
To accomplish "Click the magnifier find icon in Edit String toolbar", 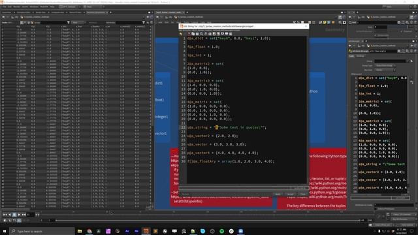I will (202, 34).
